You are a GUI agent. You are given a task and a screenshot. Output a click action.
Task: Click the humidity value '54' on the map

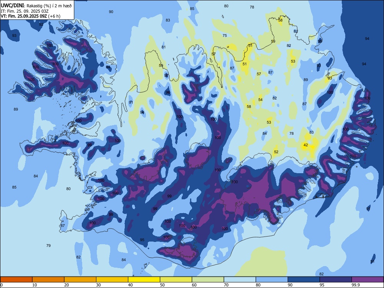(x=260, y=99)
